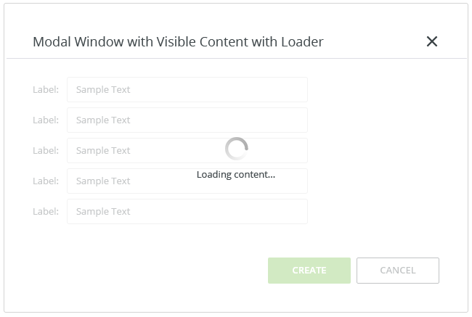This screenshot has height=317, width=472.
Task: Click the Label text of the last row
Action: point(46,211)
